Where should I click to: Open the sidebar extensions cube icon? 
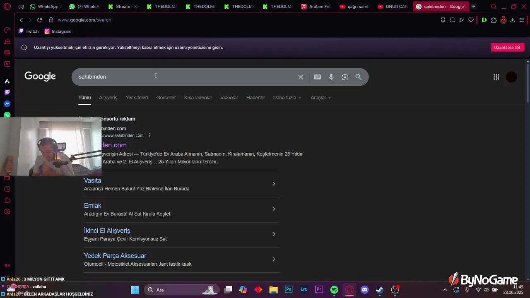[x=7, y=200]
